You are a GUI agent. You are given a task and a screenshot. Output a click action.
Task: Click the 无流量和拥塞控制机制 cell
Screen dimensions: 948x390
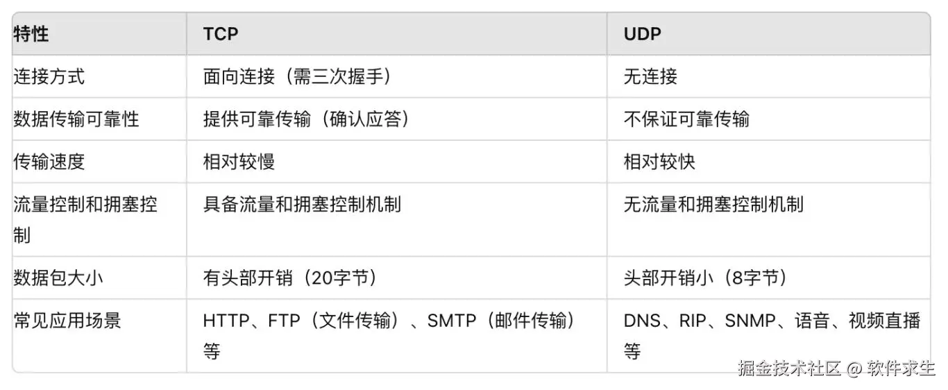[x=713, y=204]
